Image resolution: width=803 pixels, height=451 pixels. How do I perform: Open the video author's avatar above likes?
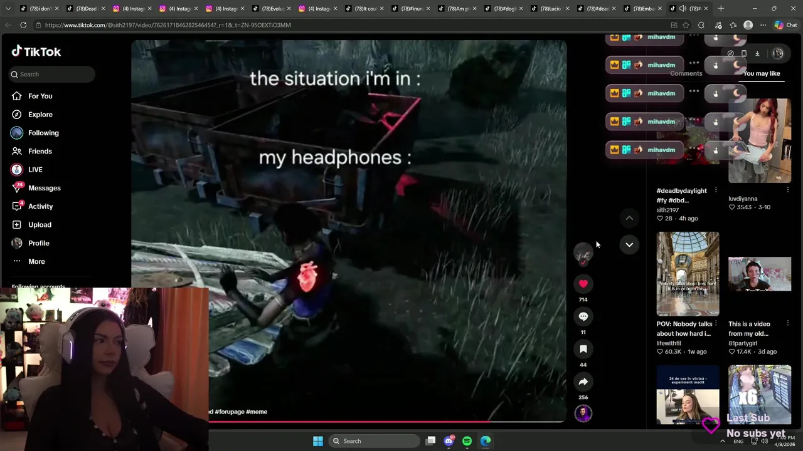pyautogui.click(x=583, y=252)
